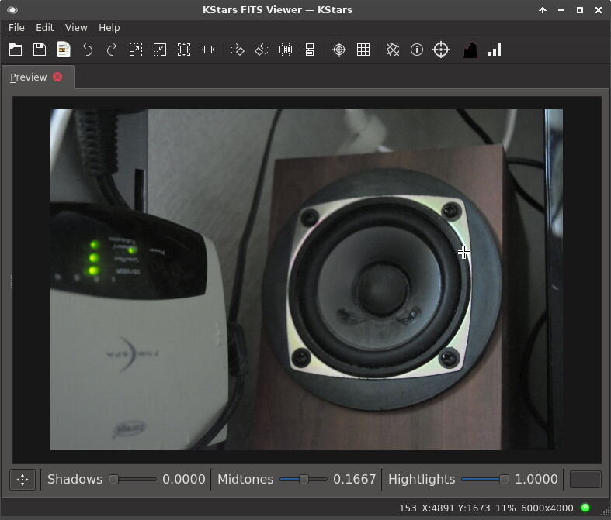Flip the image vertically
Viewport: 611px width, 520px height.
tap(310, 50)
